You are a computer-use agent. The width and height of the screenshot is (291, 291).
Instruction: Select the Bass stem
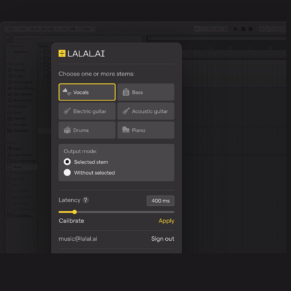point(145,92)
